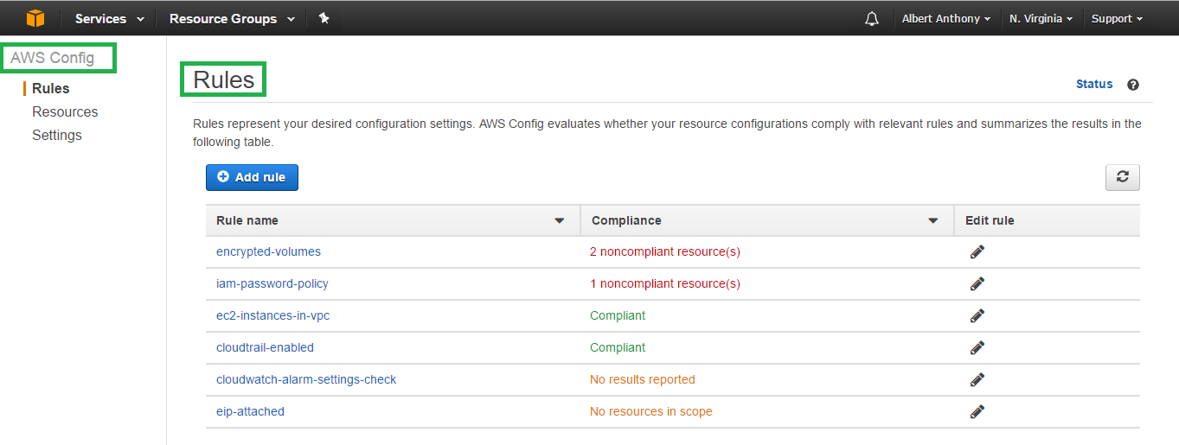The image size is (1179, 445).
Task: Open the notifications bell icon
Action: pos(872,18)
